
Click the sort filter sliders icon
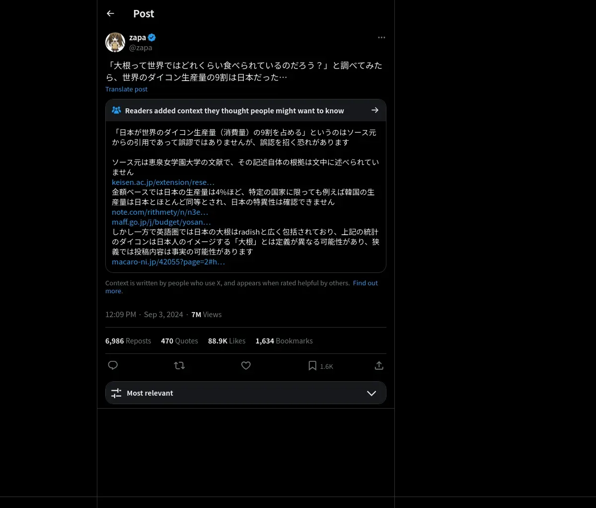click(116, 393)
